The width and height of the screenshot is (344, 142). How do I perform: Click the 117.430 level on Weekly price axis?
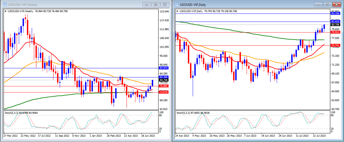click(164, 20)
